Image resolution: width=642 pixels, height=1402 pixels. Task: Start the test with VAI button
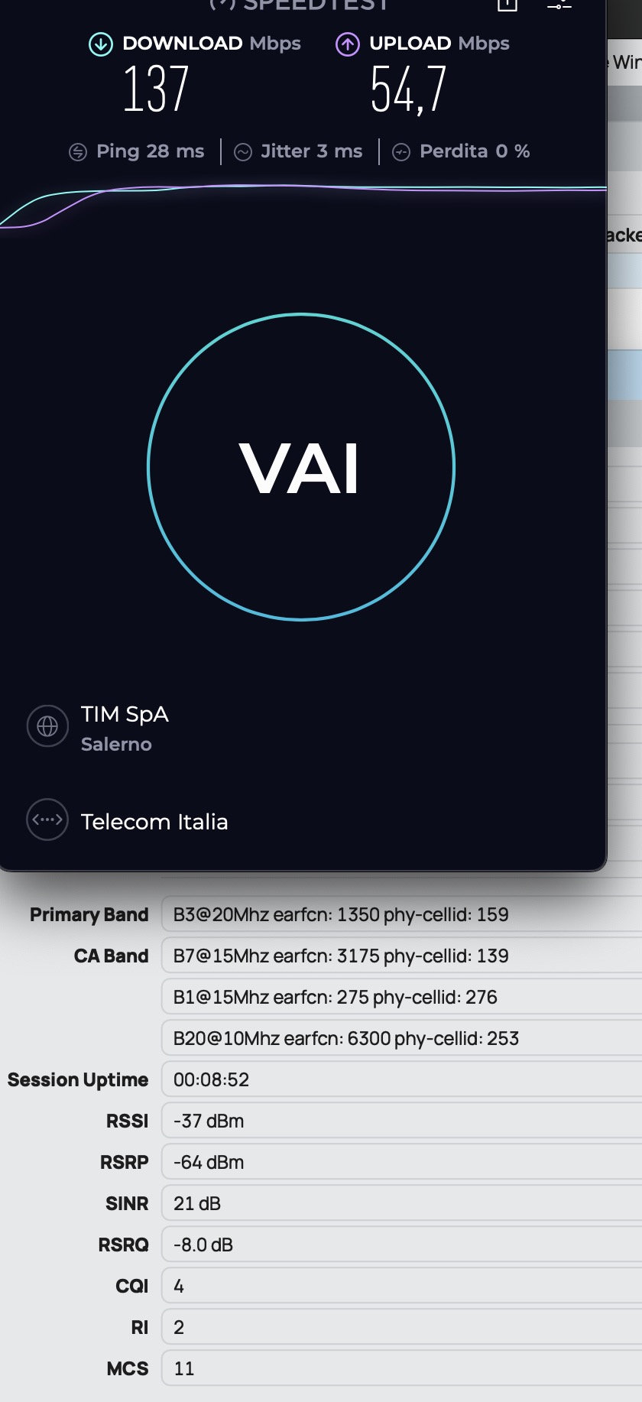tap(301, 467)
